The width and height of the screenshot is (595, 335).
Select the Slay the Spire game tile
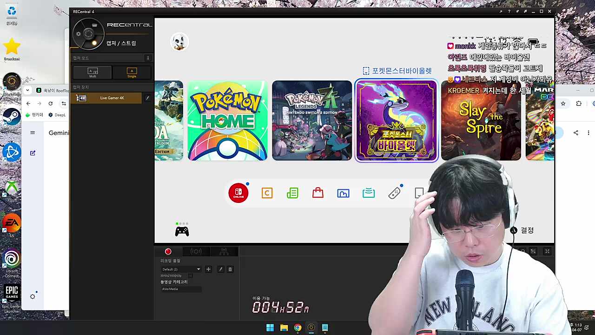tap(481, 121)
